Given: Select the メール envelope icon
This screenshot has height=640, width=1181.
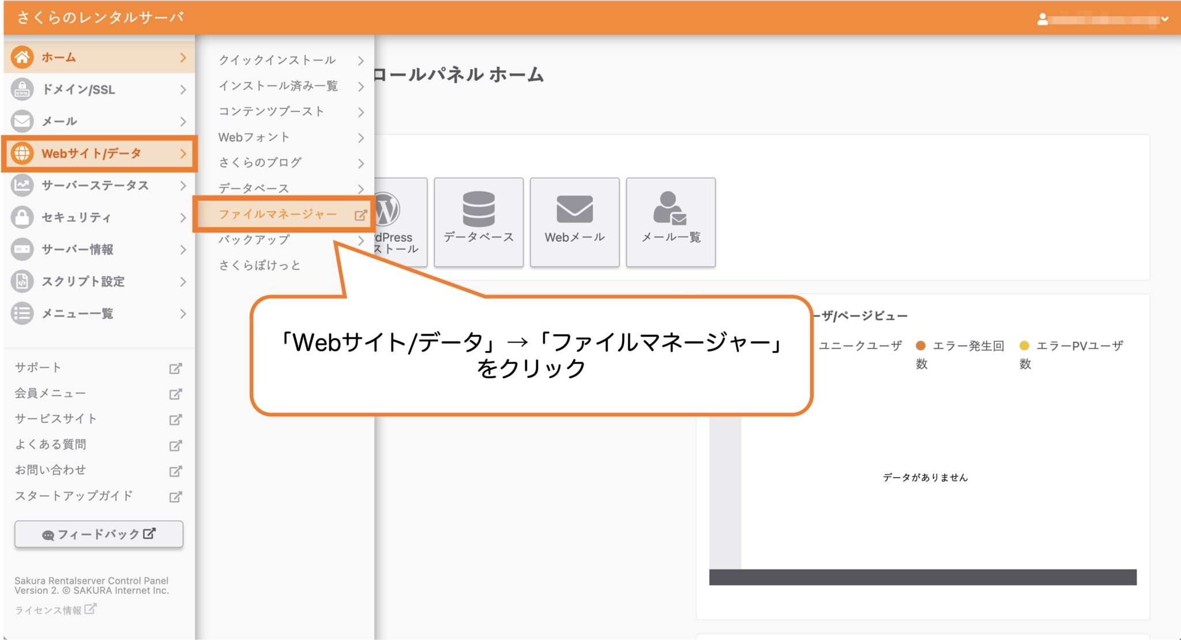Looking at the screenshot, I should [22, 122].
